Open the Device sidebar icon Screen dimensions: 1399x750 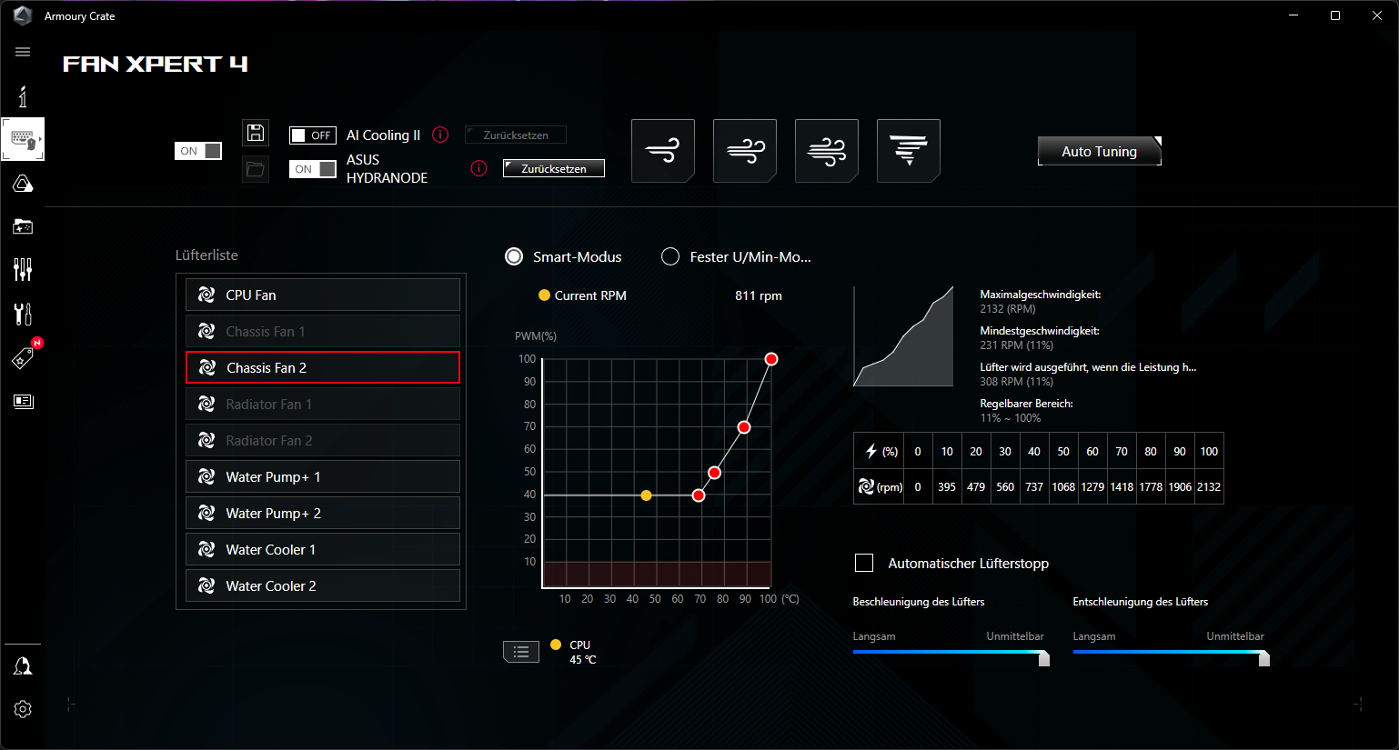point(23,139)
